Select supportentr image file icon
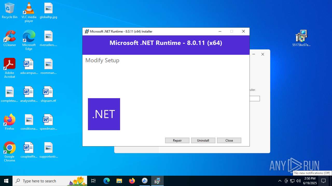Viewport: 332px width, 186px height. (48, 150)
